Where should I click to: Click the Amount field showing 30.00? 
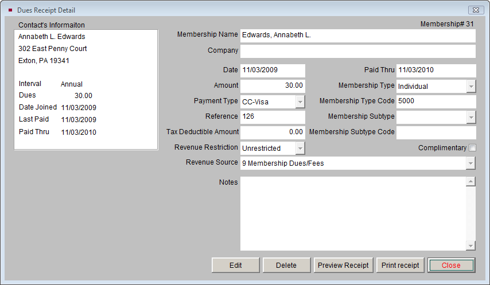[273, 86]
